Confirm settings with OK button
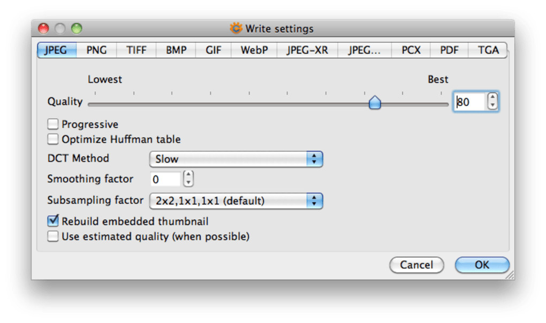546x323 pixels. pos(482,265)
